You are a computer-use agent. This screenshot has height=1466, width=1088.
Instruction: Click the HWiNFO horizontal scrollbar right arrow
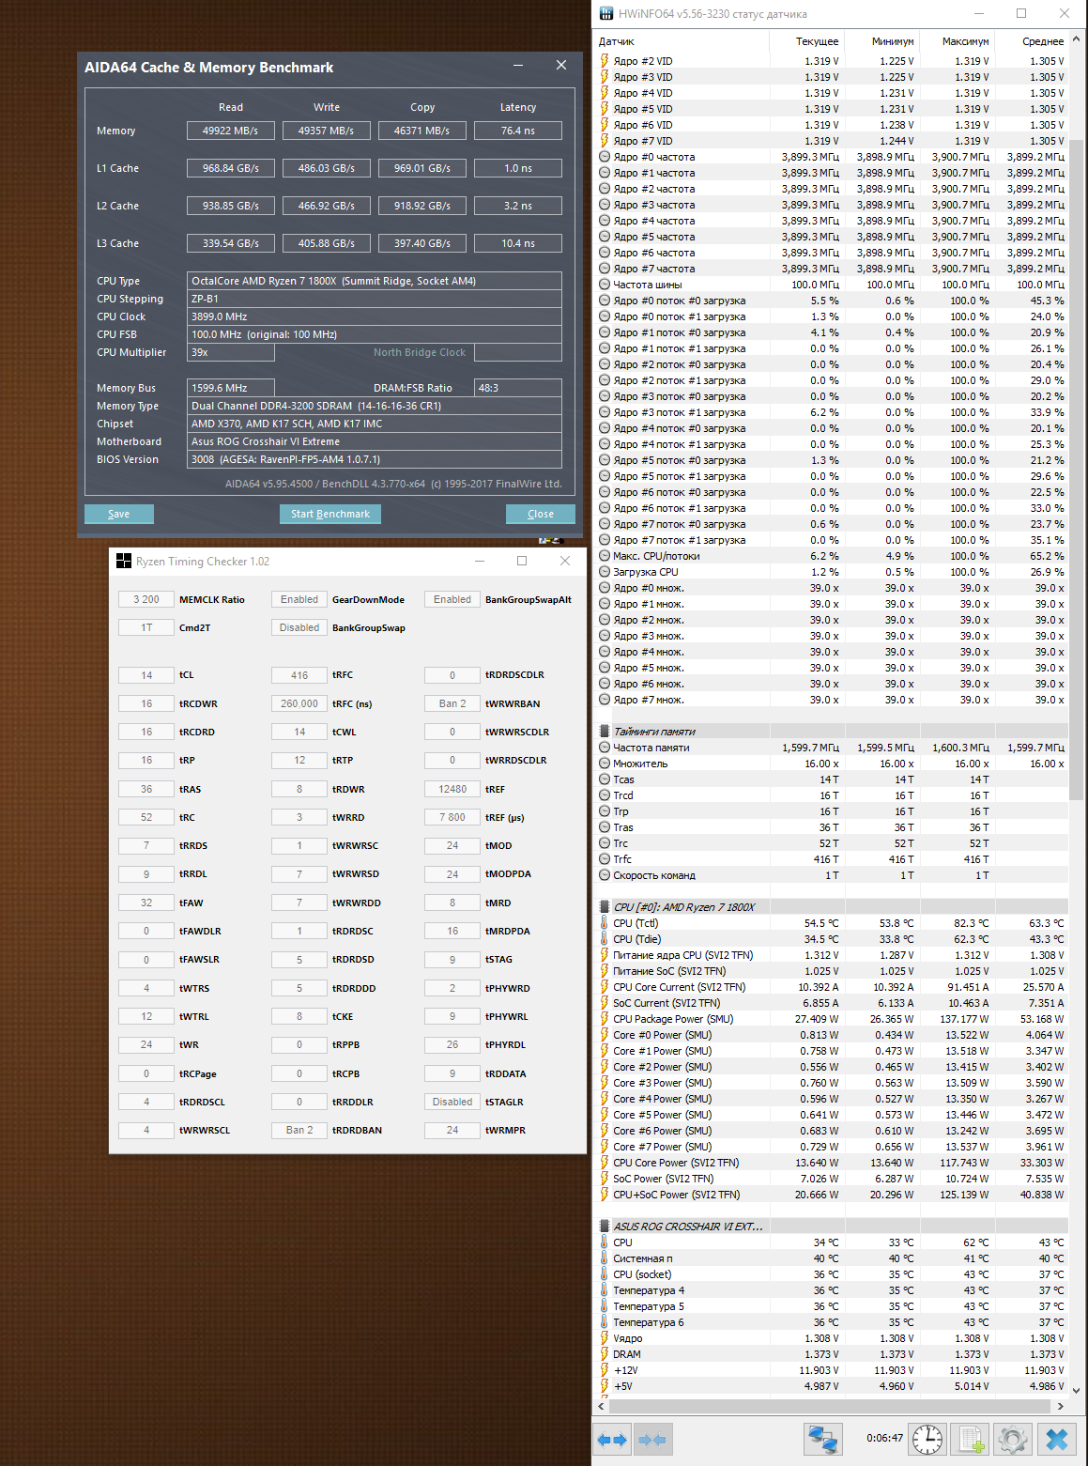pyautogui.click(x=1061, y=1406)
